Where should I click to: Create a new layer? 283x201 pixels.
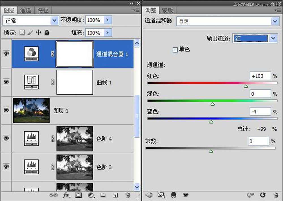(115, 195)
